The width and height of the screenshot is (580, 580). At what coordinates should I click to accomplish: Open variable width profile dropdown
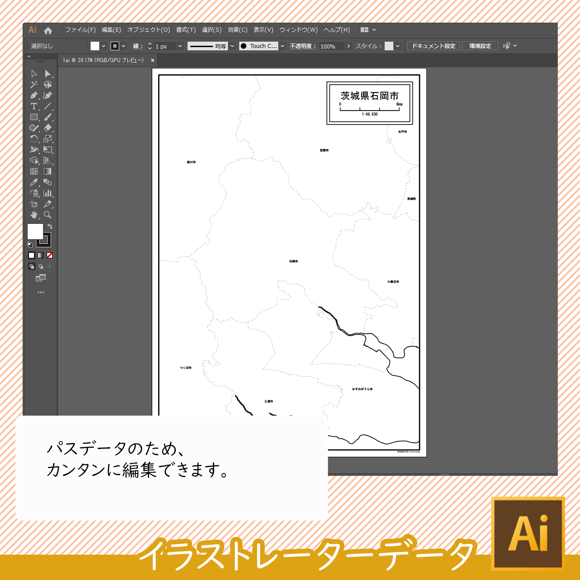232,46
